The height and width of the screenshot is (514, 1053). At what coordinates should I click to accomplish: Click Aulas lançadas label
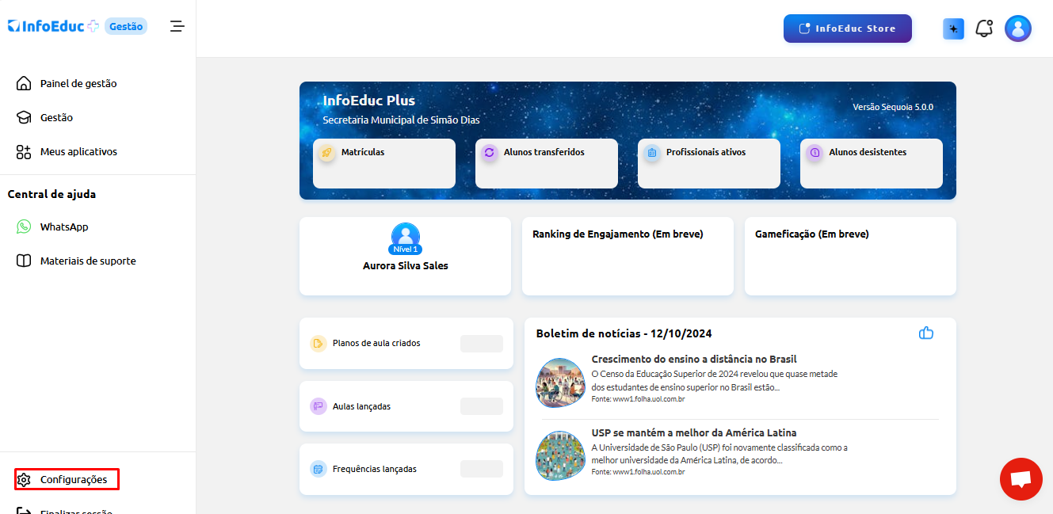[361, 406]
